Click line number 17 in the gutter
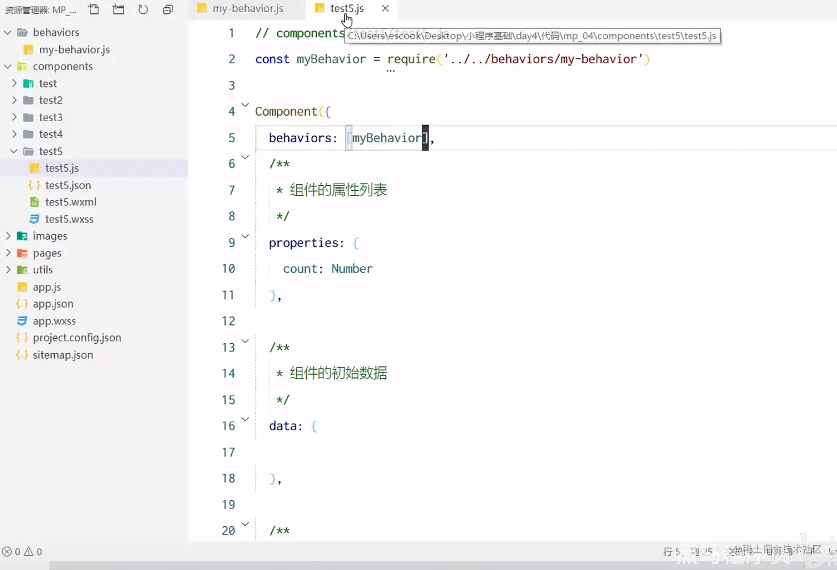 coord(228,452)
